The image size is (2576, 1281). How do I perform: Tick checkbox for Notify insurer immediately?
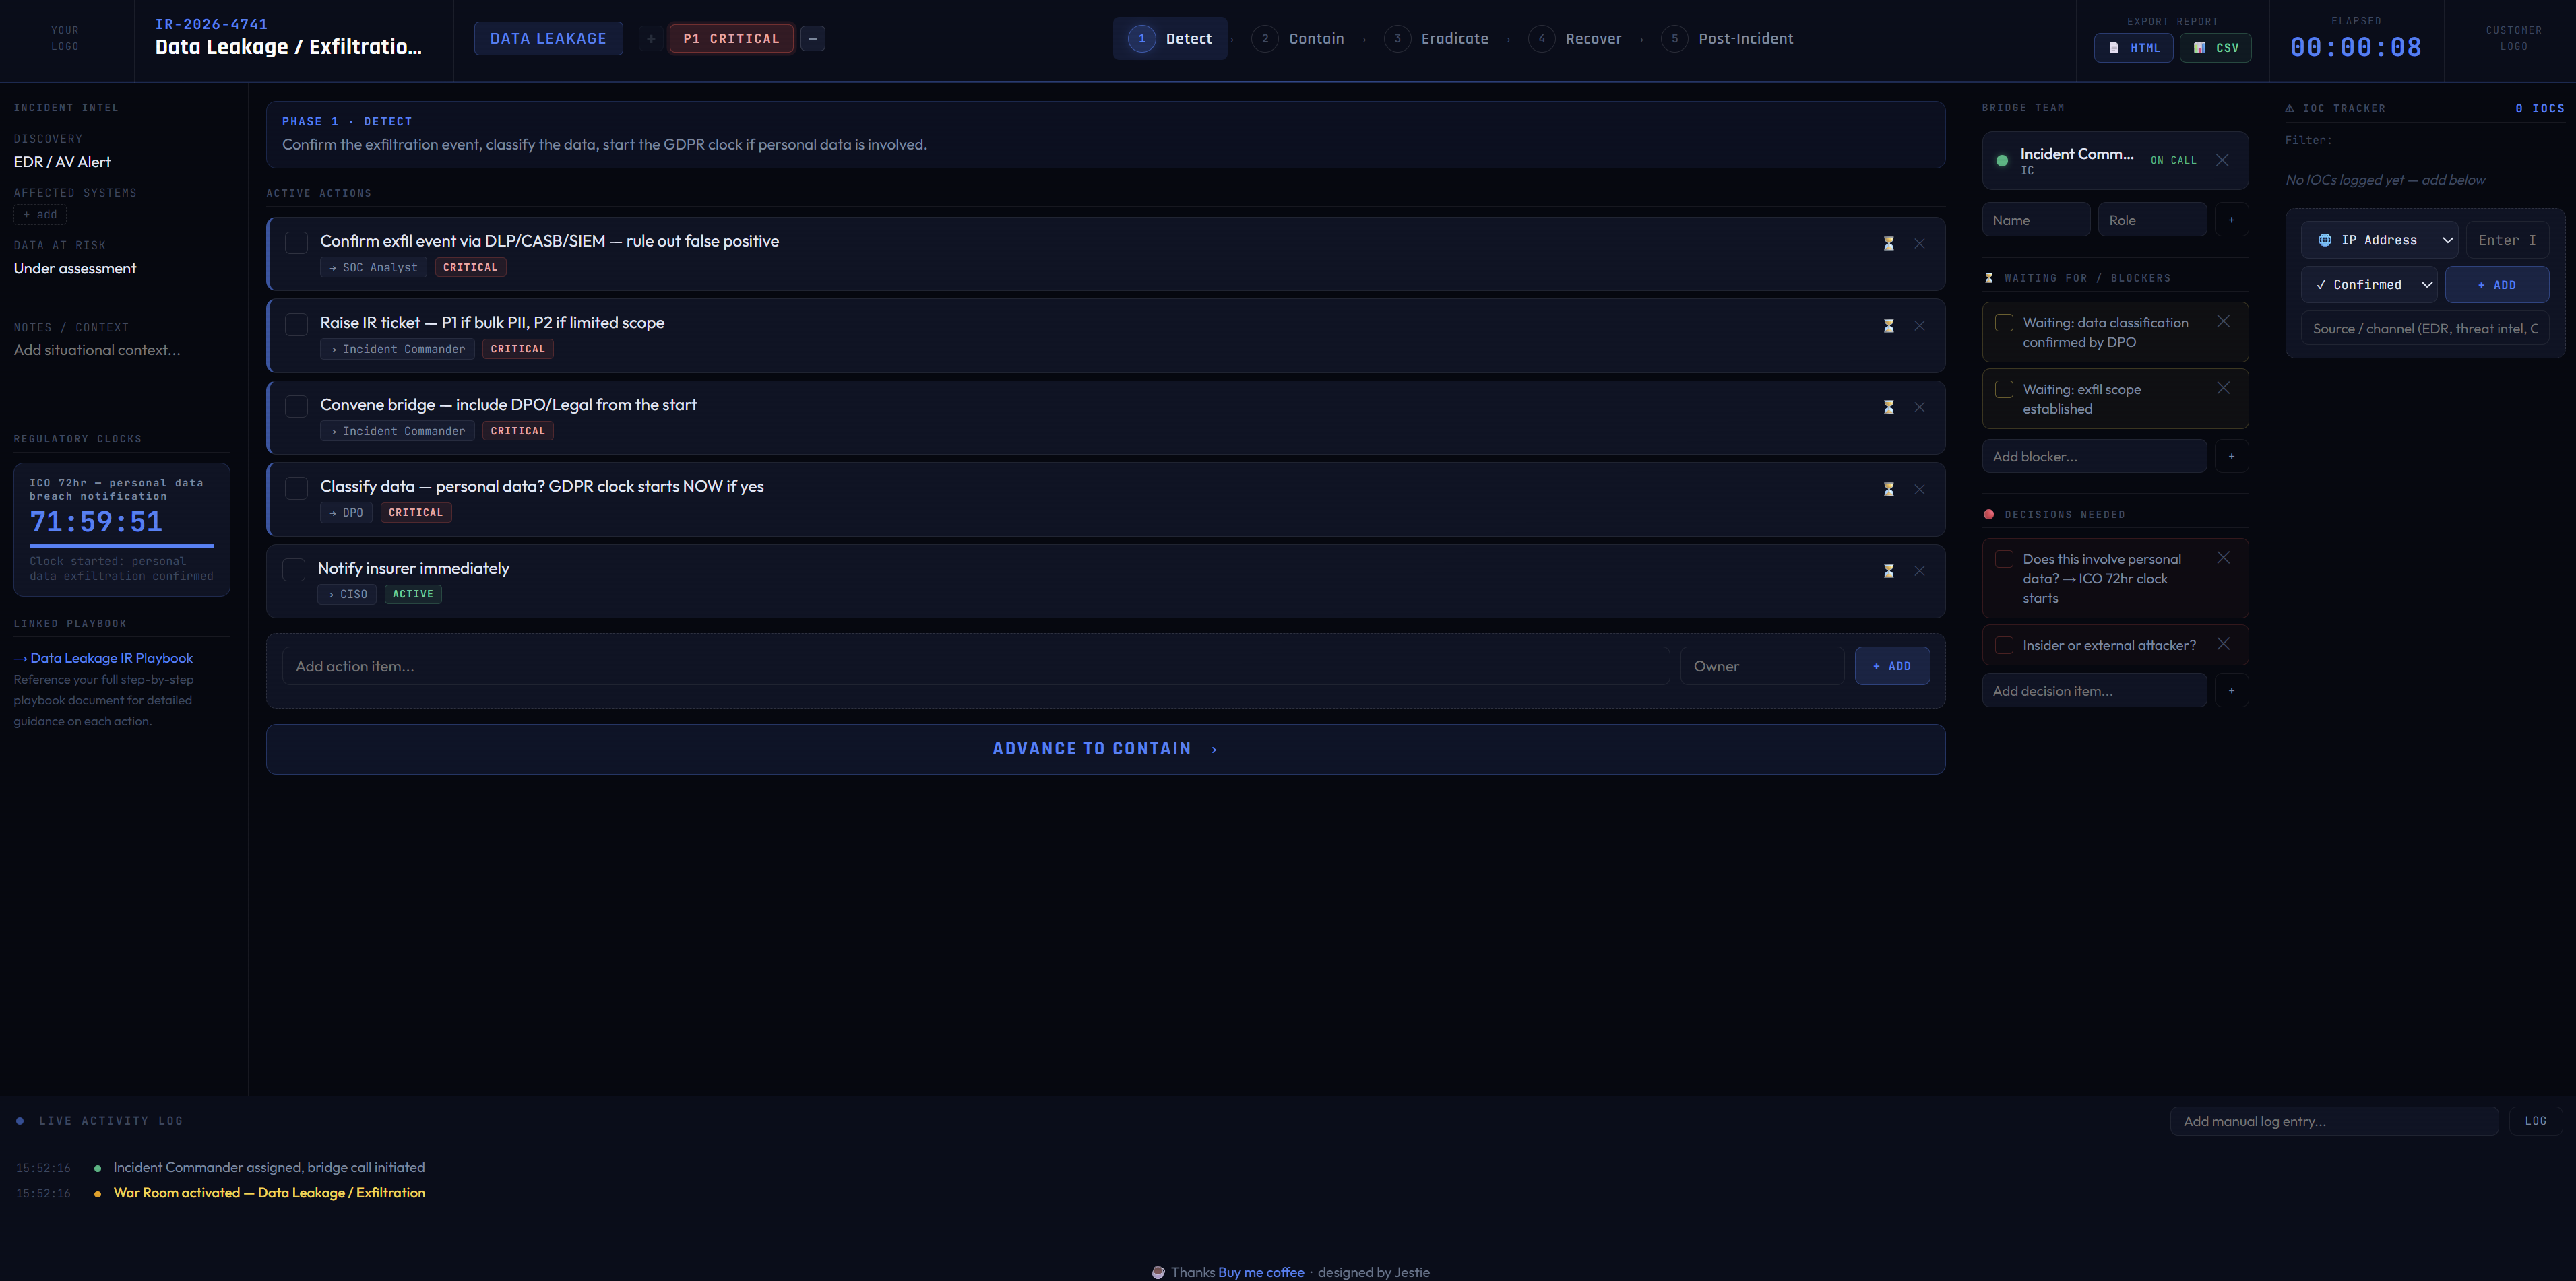point(294,570)
